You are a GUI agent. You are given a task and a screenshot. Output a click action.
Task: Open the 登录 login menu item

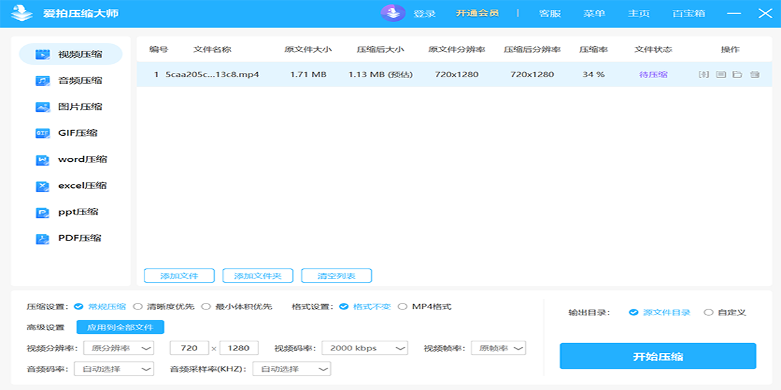tap(424, 13)
